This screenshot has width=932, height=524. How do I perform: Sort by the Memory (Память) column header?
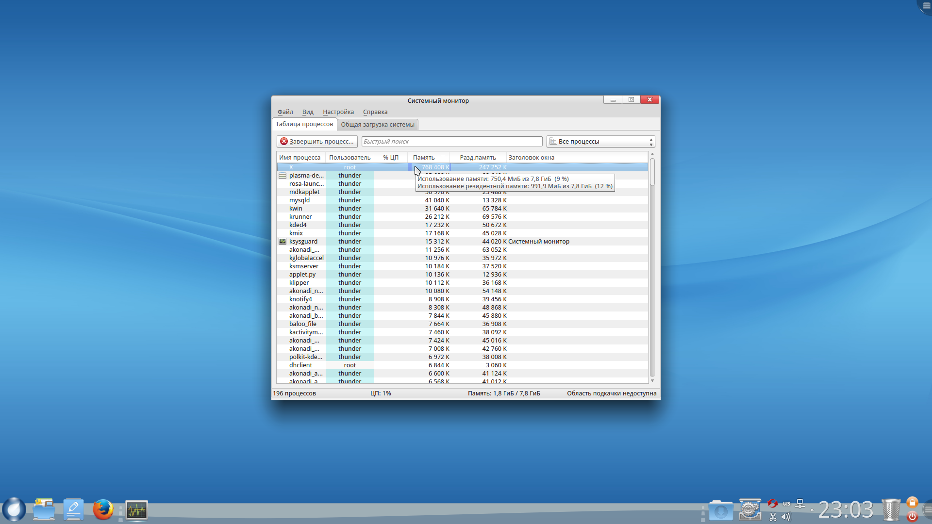point(424,157)
